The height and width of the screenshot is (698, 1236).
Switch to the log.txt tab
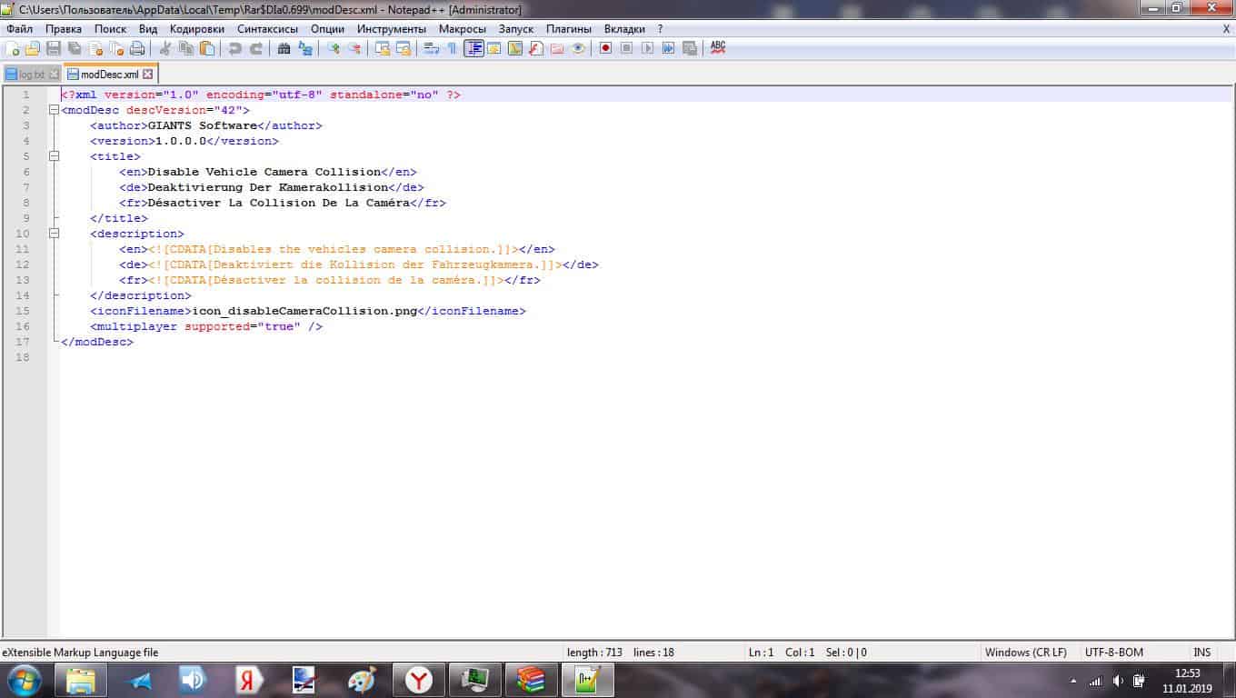pos(32,75)
